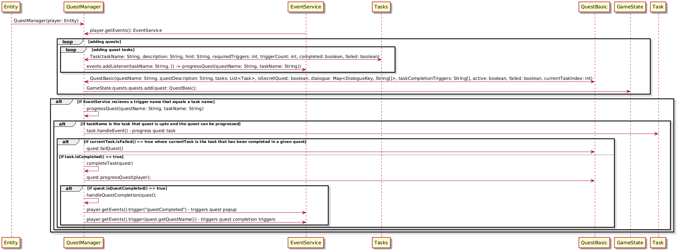
Task: Click the top Tasks participant box
Action: point(381,7)
